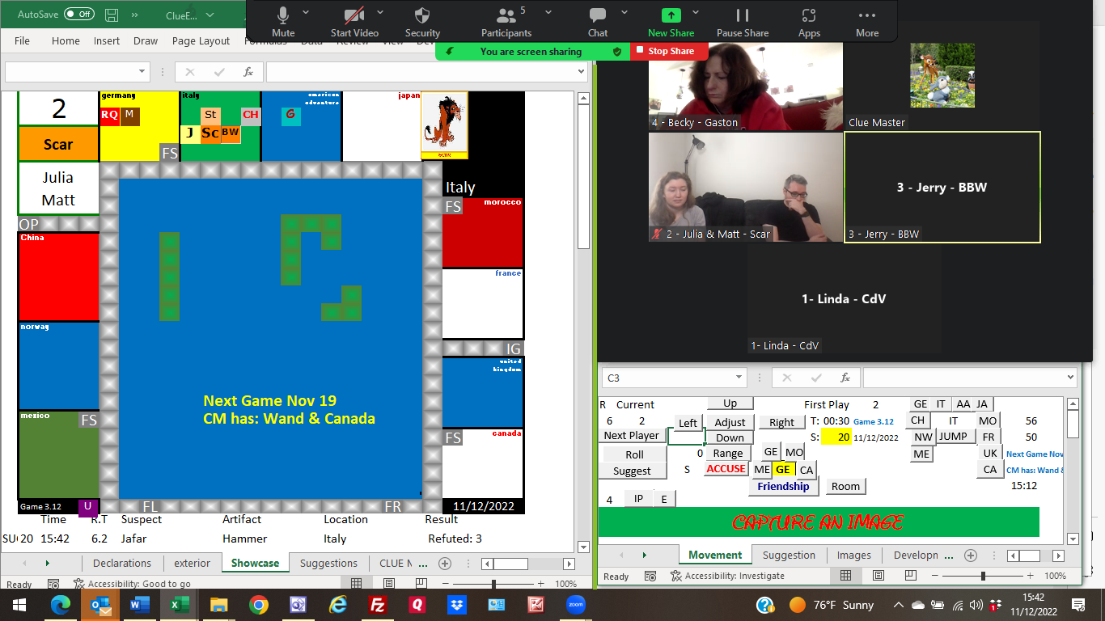Click the Start Video camera icon
1105x621 pixels.
(x=354, y=16)
